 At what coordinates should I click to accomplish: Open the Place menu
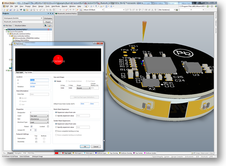(34, 6)
